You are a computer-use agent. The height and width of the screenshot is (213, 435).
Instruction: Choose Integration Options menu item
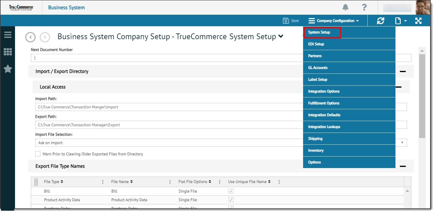(x=324, y=91)
